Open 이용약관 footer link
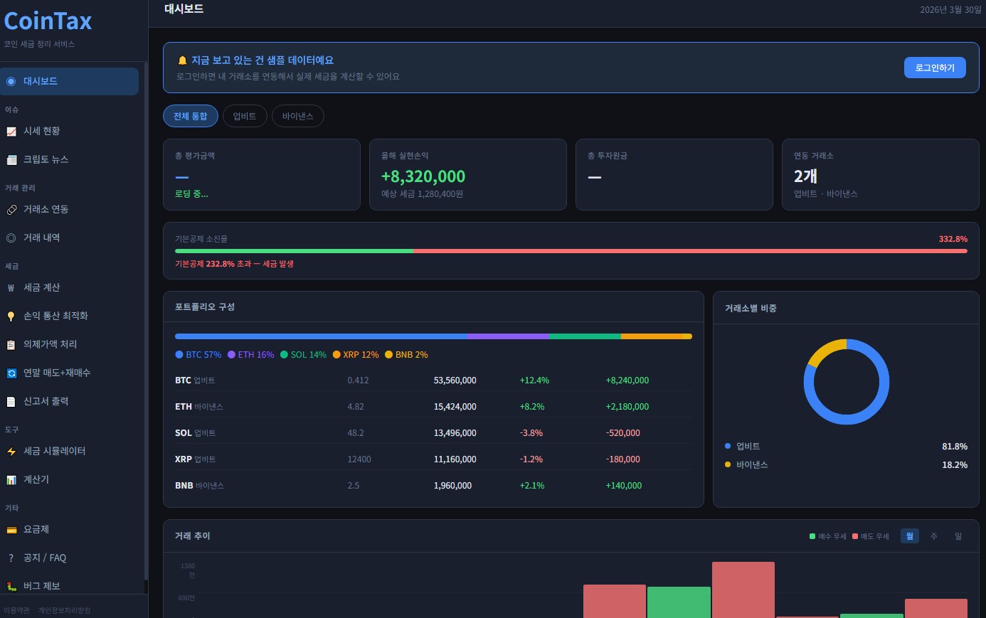 (x=17, y=610)
